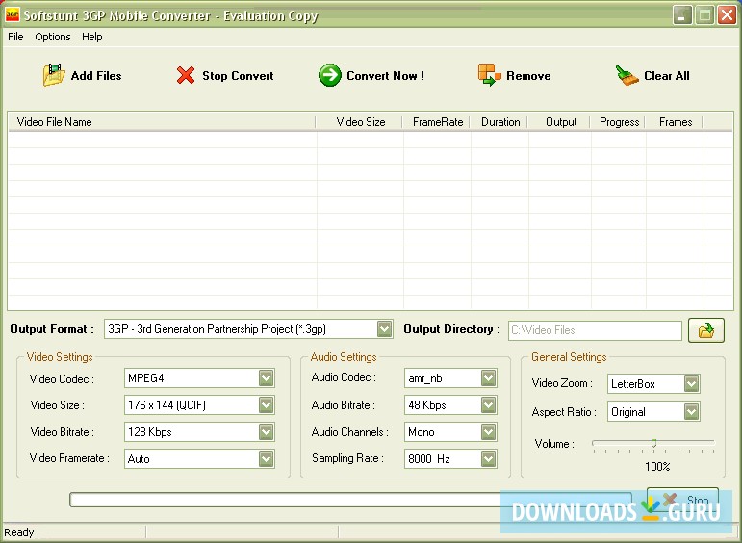Click the Ready status bar text
The image size is (742, 543).
19,532
